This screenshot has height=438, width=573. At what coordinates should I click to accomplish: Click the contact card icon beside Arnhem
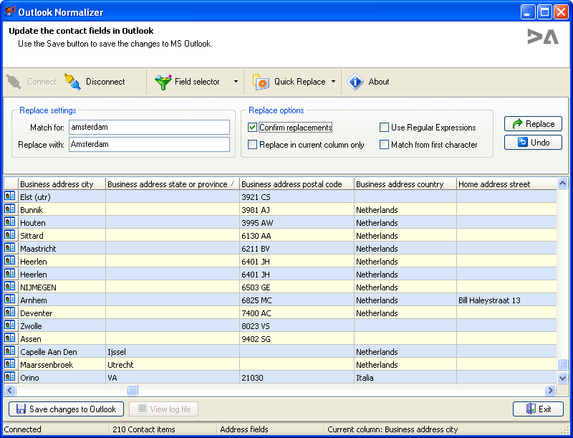[10, 300]
